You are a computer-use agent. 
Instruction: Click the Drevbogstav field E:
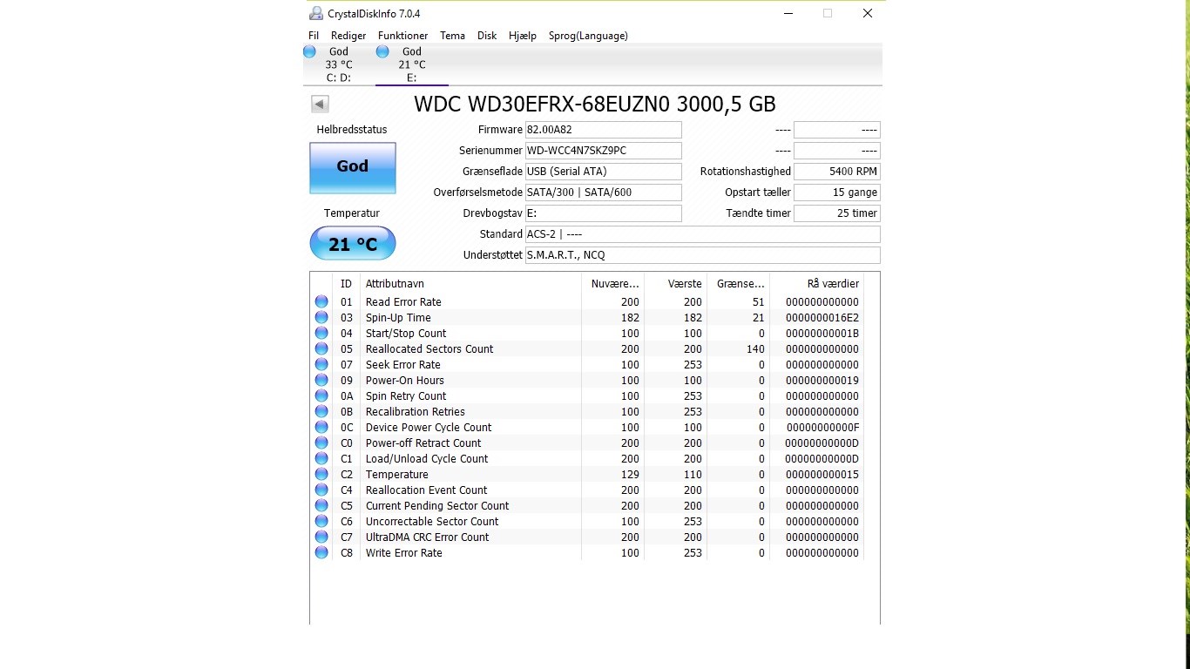[603, 213]
